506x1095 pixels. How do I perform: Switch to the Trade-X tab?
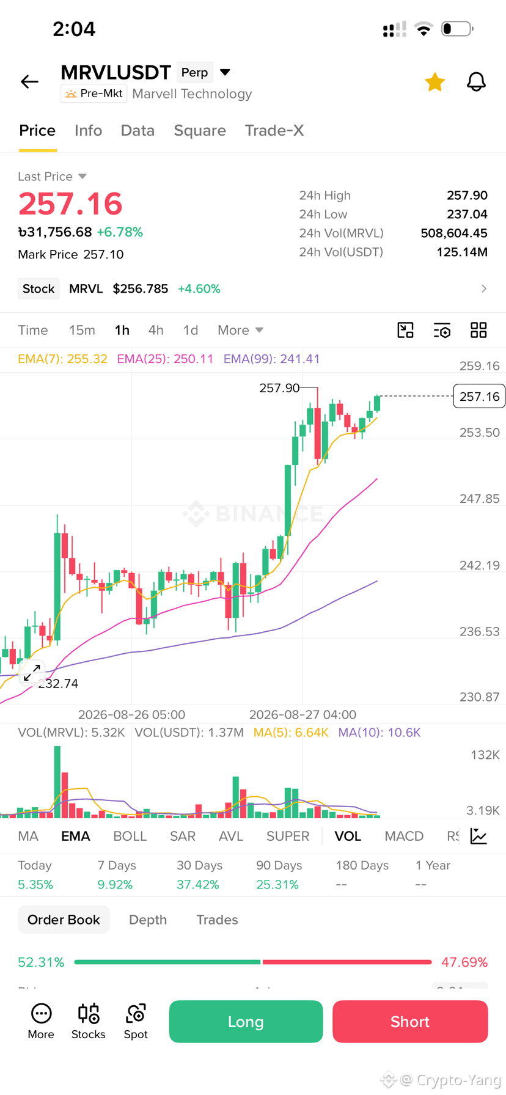point(274,130)
